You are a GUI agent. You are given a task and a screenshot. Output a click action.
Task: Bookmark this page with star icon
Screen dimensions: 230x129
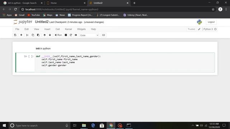213,9
